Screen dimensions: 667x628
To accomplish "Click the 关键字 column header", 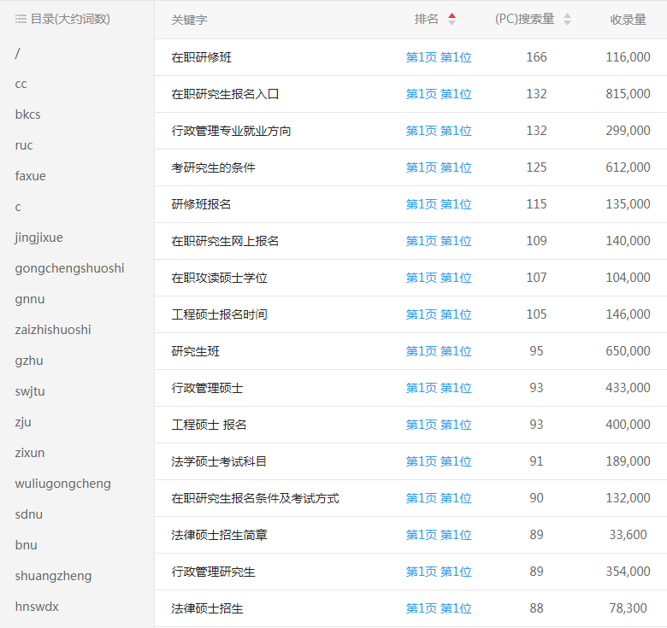I will point(189,20).
